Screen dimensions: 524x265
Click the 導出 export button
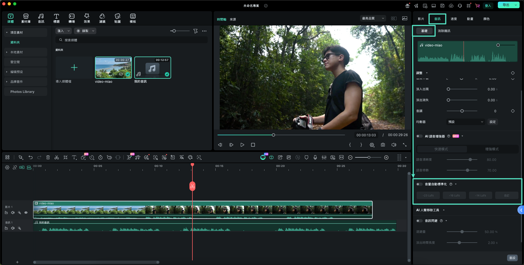(506, 5)
